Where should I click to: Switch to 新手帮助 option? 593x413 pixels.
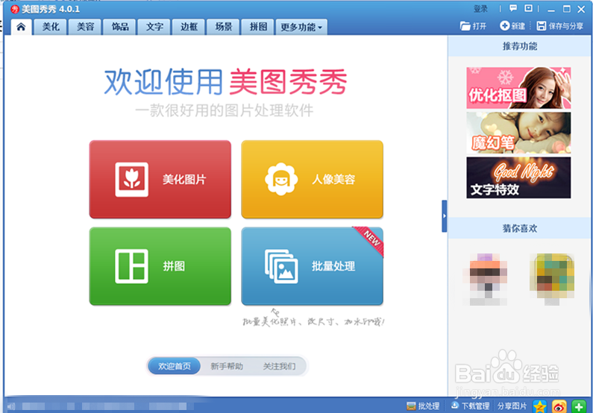coord(227,366)
